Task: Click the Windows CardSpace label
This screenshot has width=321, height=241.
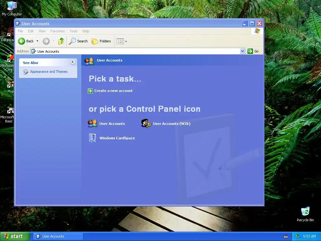Action: pos(117,138)
